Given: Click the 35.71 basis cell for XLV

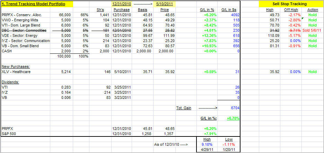Looking at the screenshot, I should pyautogui.click(x=142, y=72).
